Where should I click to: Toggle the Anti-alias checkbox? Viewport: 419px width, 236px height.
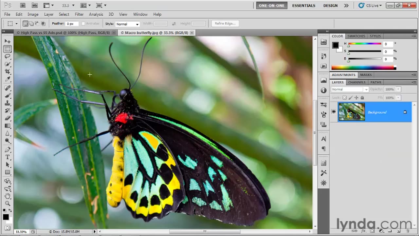(83, 24)
